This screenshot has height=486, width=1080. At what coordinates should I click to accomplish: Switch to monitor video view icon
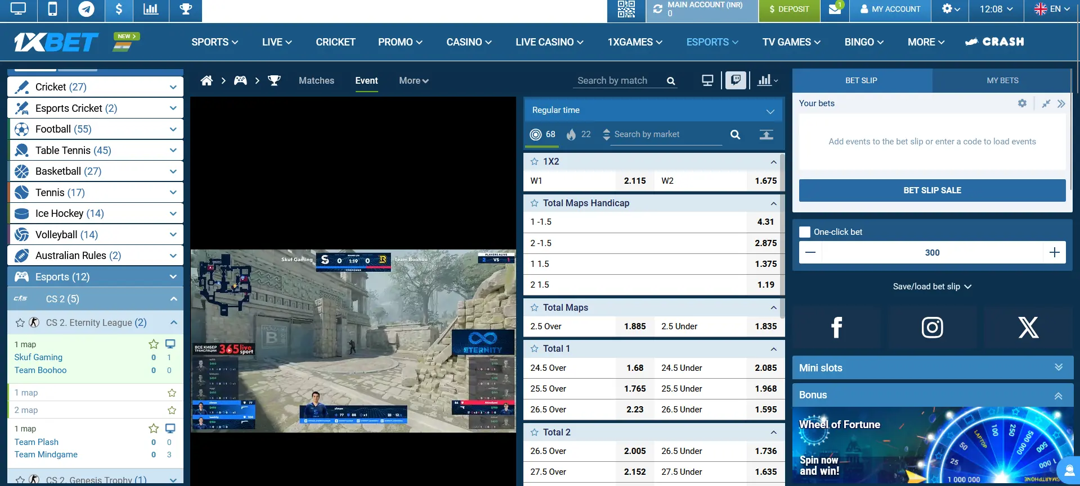coord(707,80)
